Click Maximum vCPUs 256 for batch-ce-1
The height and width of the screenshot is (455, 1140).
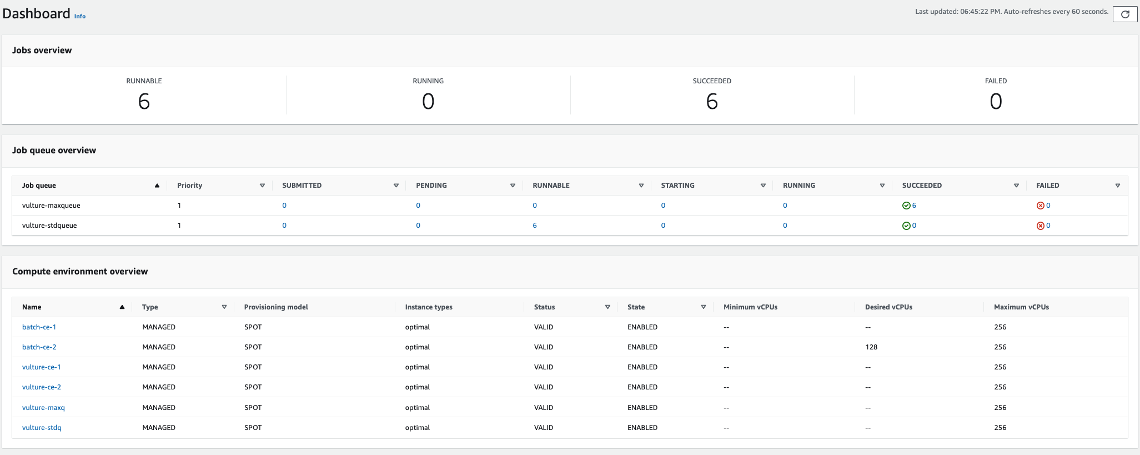pos(1000,327)
